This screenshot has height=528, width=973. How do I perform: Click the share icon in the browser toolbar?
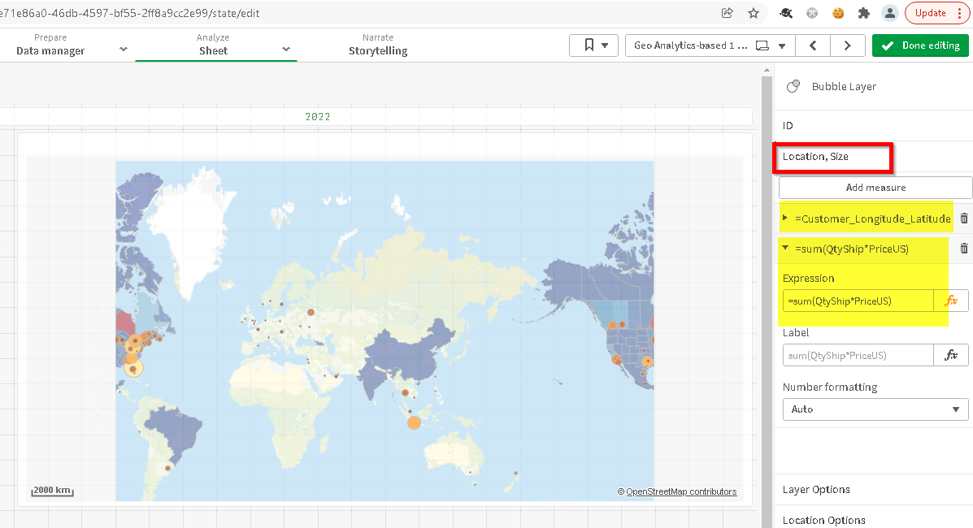click(x=727, y=13)
